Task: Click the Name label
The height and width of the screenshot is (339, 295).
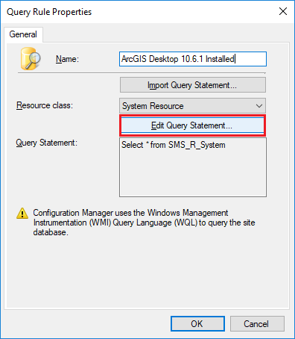Action: [x=67, y=59]
